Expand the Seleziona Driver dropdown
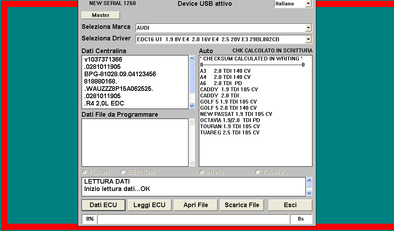Screen dimensions: 394x231 pos(308,39)
